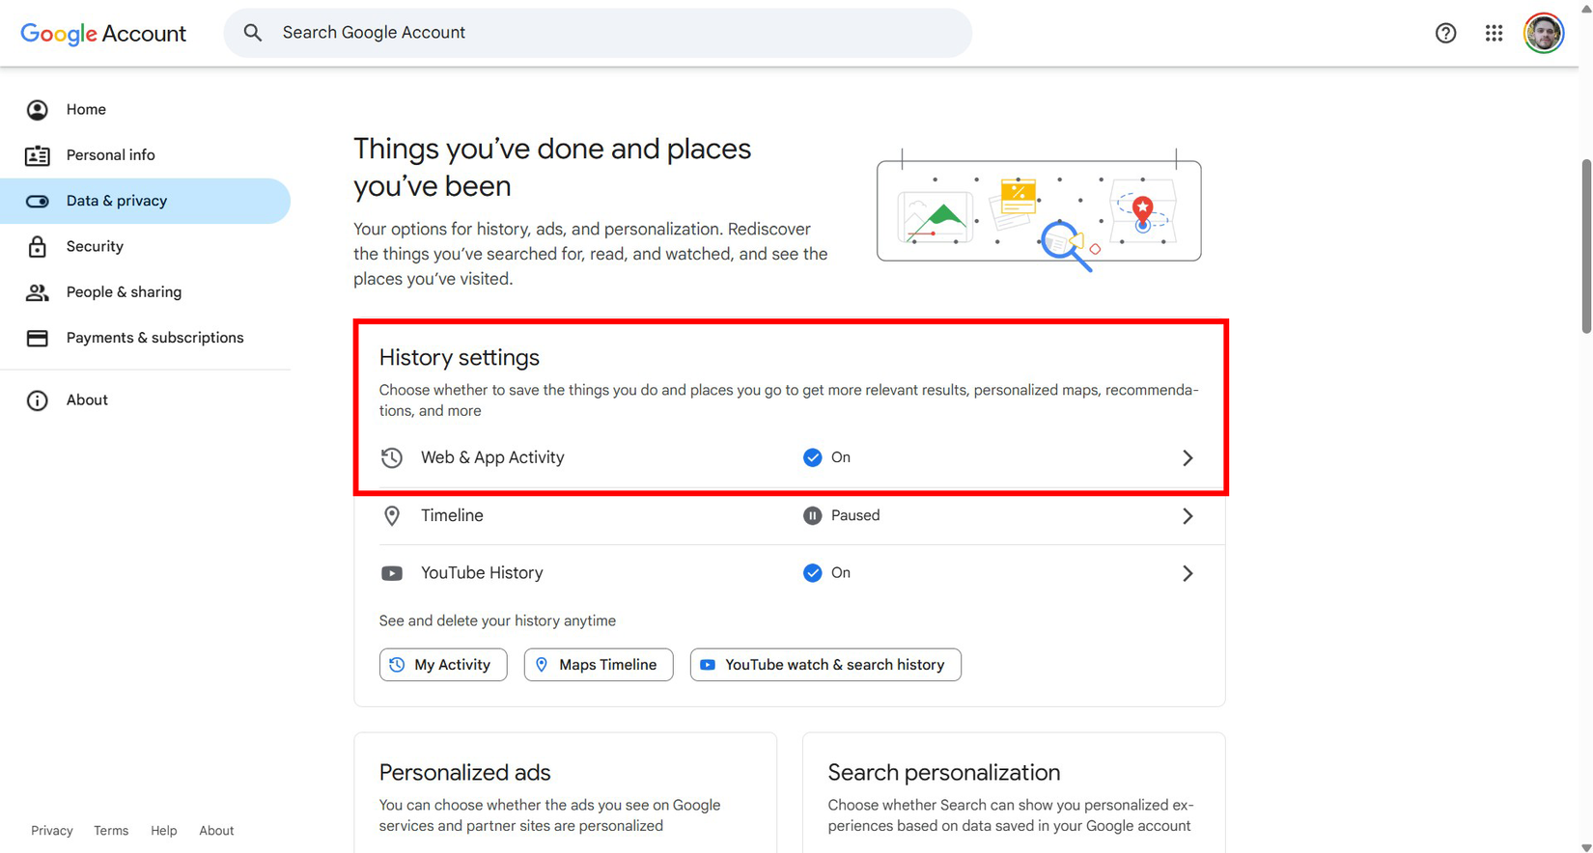
Task: Open Payments & subscriptions page
Action: coord(145,338)
